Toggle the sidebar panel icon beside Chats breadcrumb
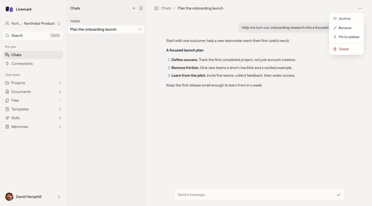372x206 pixels. [157, 8]
